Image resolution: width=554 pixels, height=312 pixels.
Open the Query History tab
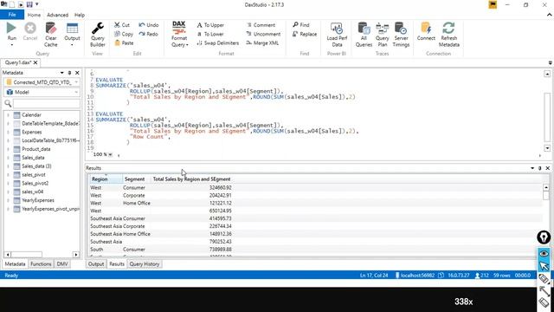click(145, 263)
